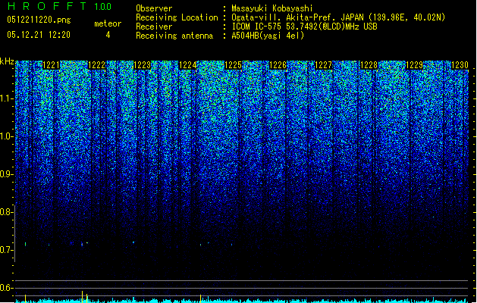Click the 1225 time marker
The image size is (477, 303).
coord(233,65)
